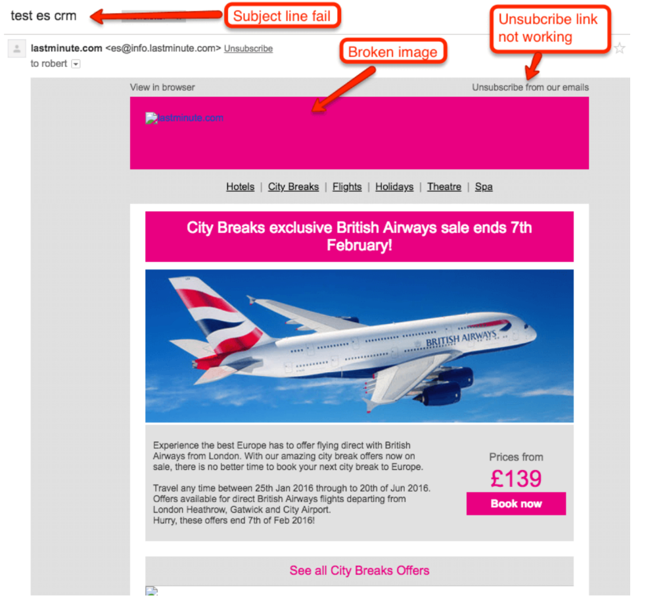Click the broken image icon below offers
646x604 pixels.
click(x=151, y=591)
